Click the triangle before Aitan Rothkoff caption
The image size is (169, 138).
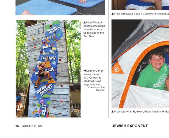(113, 112)
